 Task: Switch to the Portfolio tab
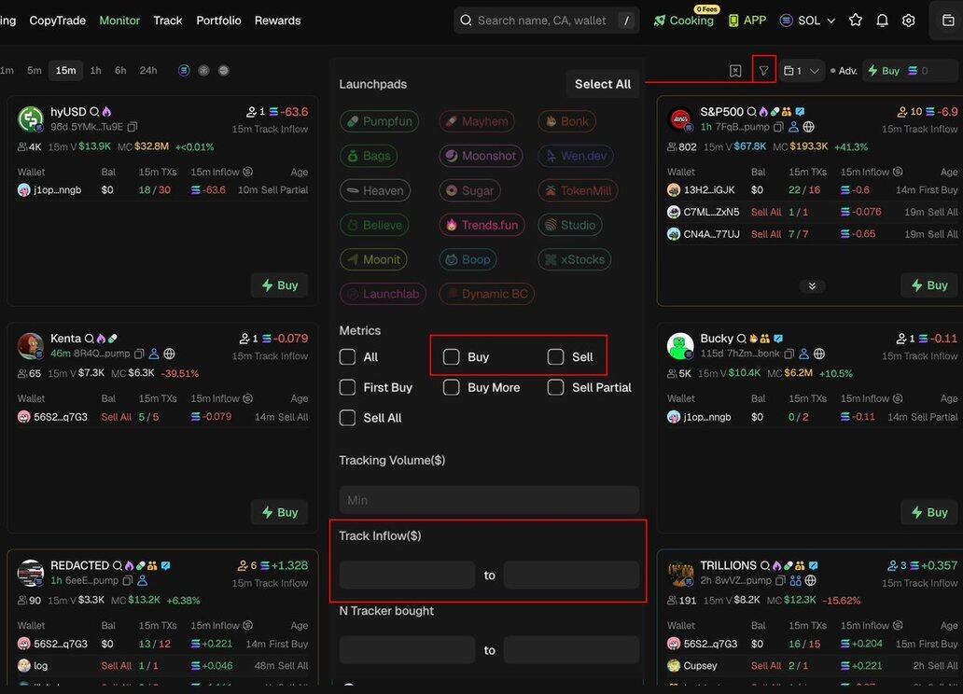[218, 21]
